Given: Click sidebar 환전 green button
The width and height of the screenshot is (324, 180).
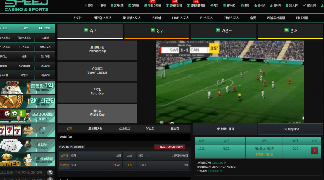Looking at the screenshot, I should [x=24, y=28].
